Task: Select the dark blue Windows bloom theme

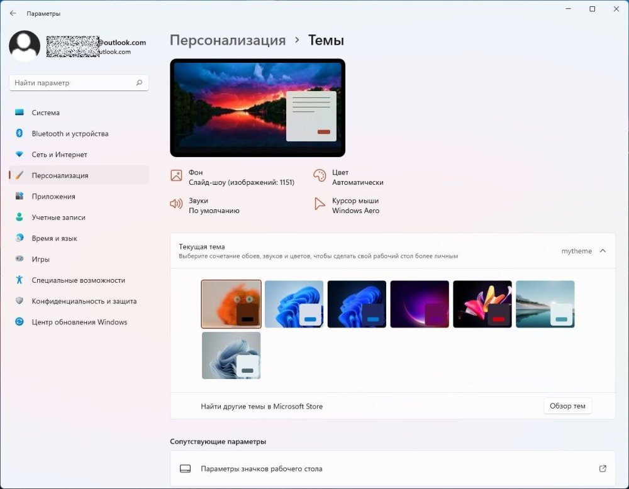Action: (357, 304)
